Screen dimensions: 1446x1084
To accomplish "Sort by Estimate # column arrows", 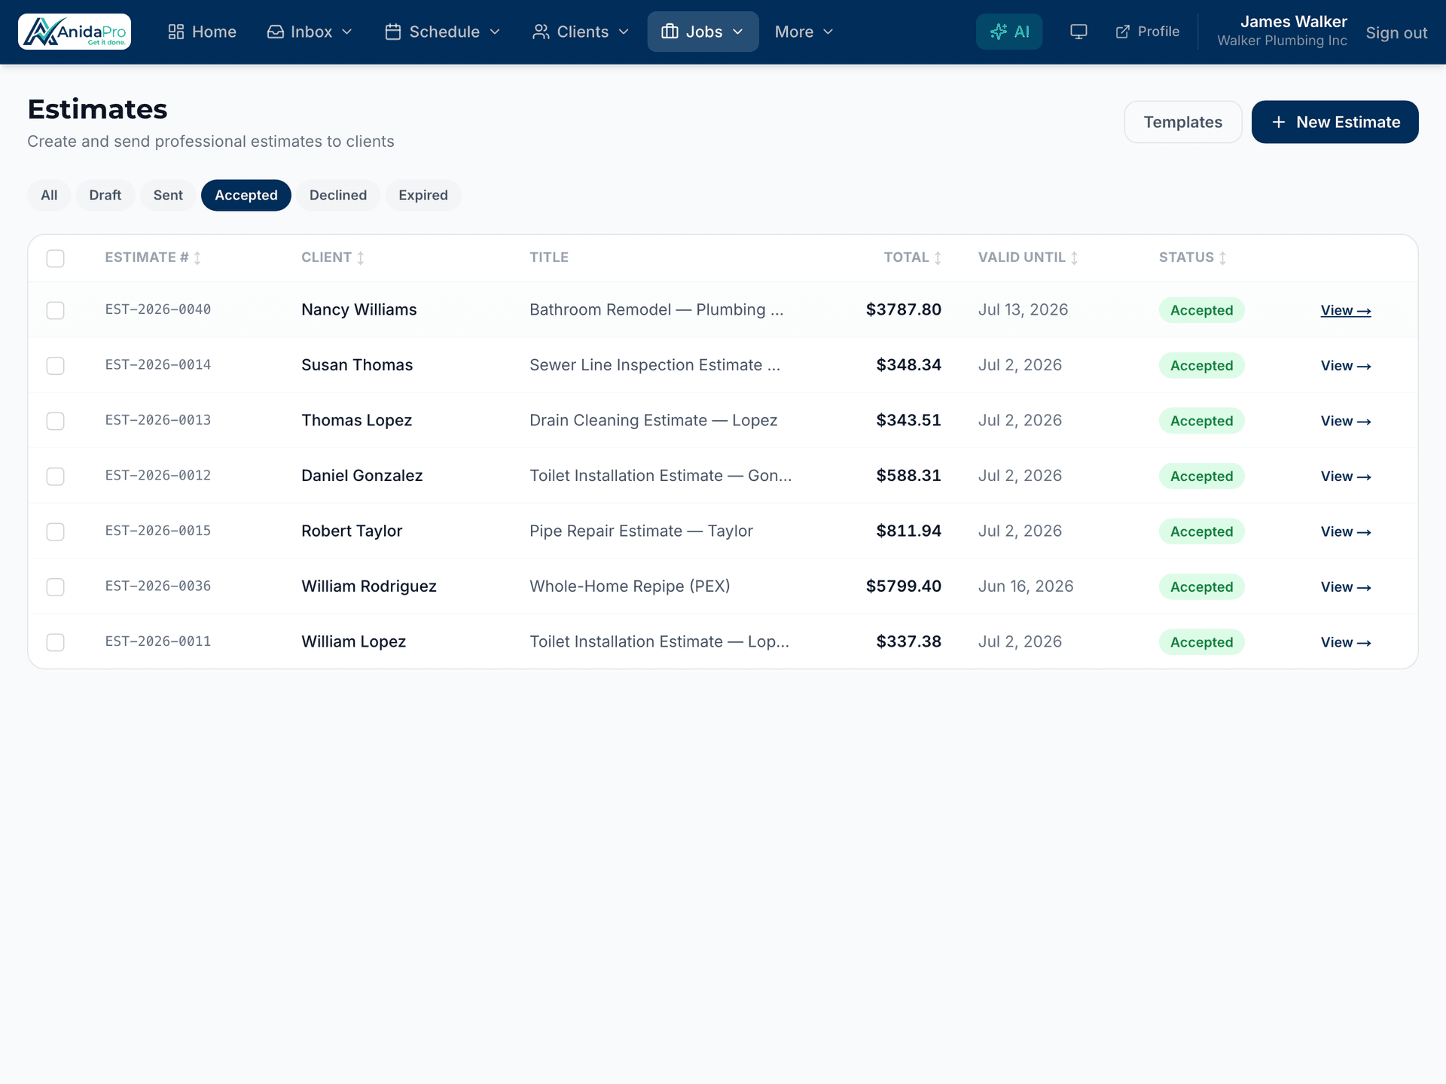I will pyautogui.click(x=197, y=258).
